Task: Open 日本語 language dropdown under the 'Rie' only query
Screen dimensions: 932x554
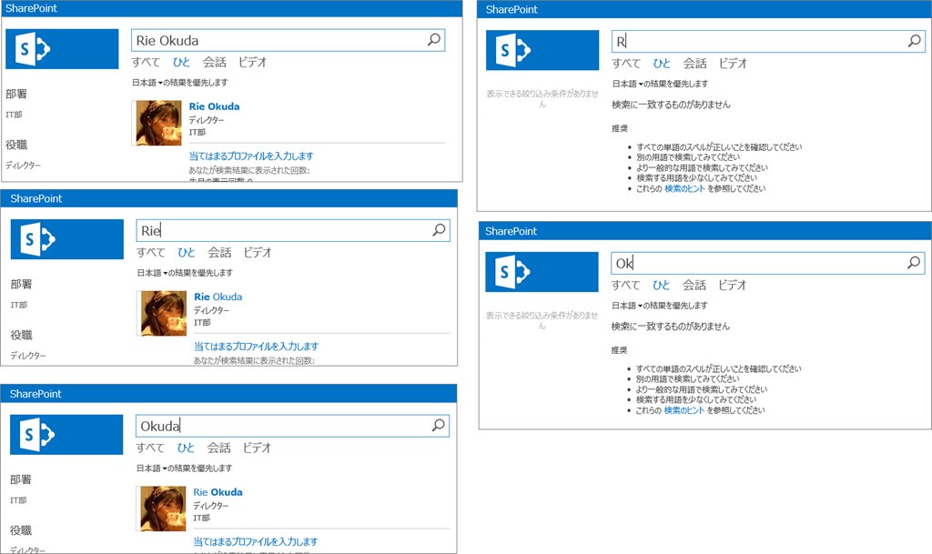Action: [152, 273]
